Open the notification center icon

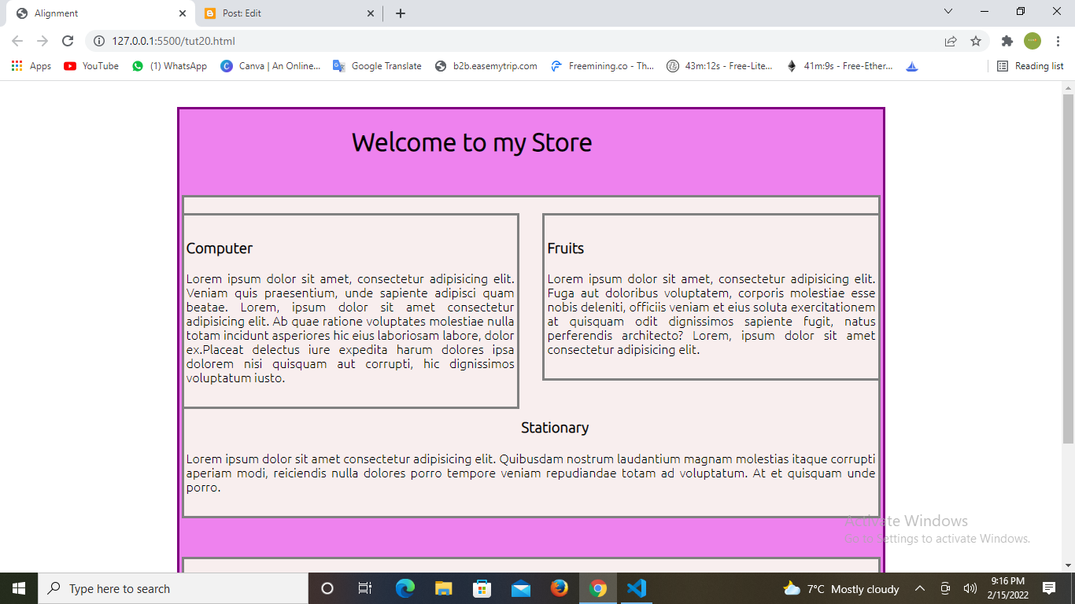click(x=1048, y=588)
